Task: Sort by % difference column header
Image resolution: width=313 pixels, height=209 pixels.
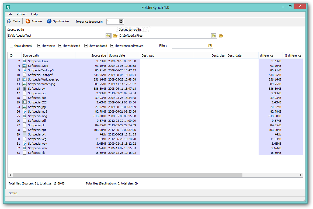Action: coord(293,55)
